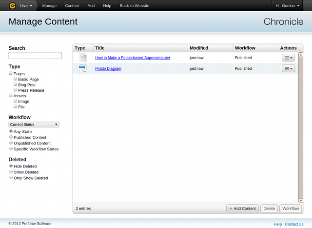Check the Image assets filter
312x228 pixels.
tap(16, 102)
